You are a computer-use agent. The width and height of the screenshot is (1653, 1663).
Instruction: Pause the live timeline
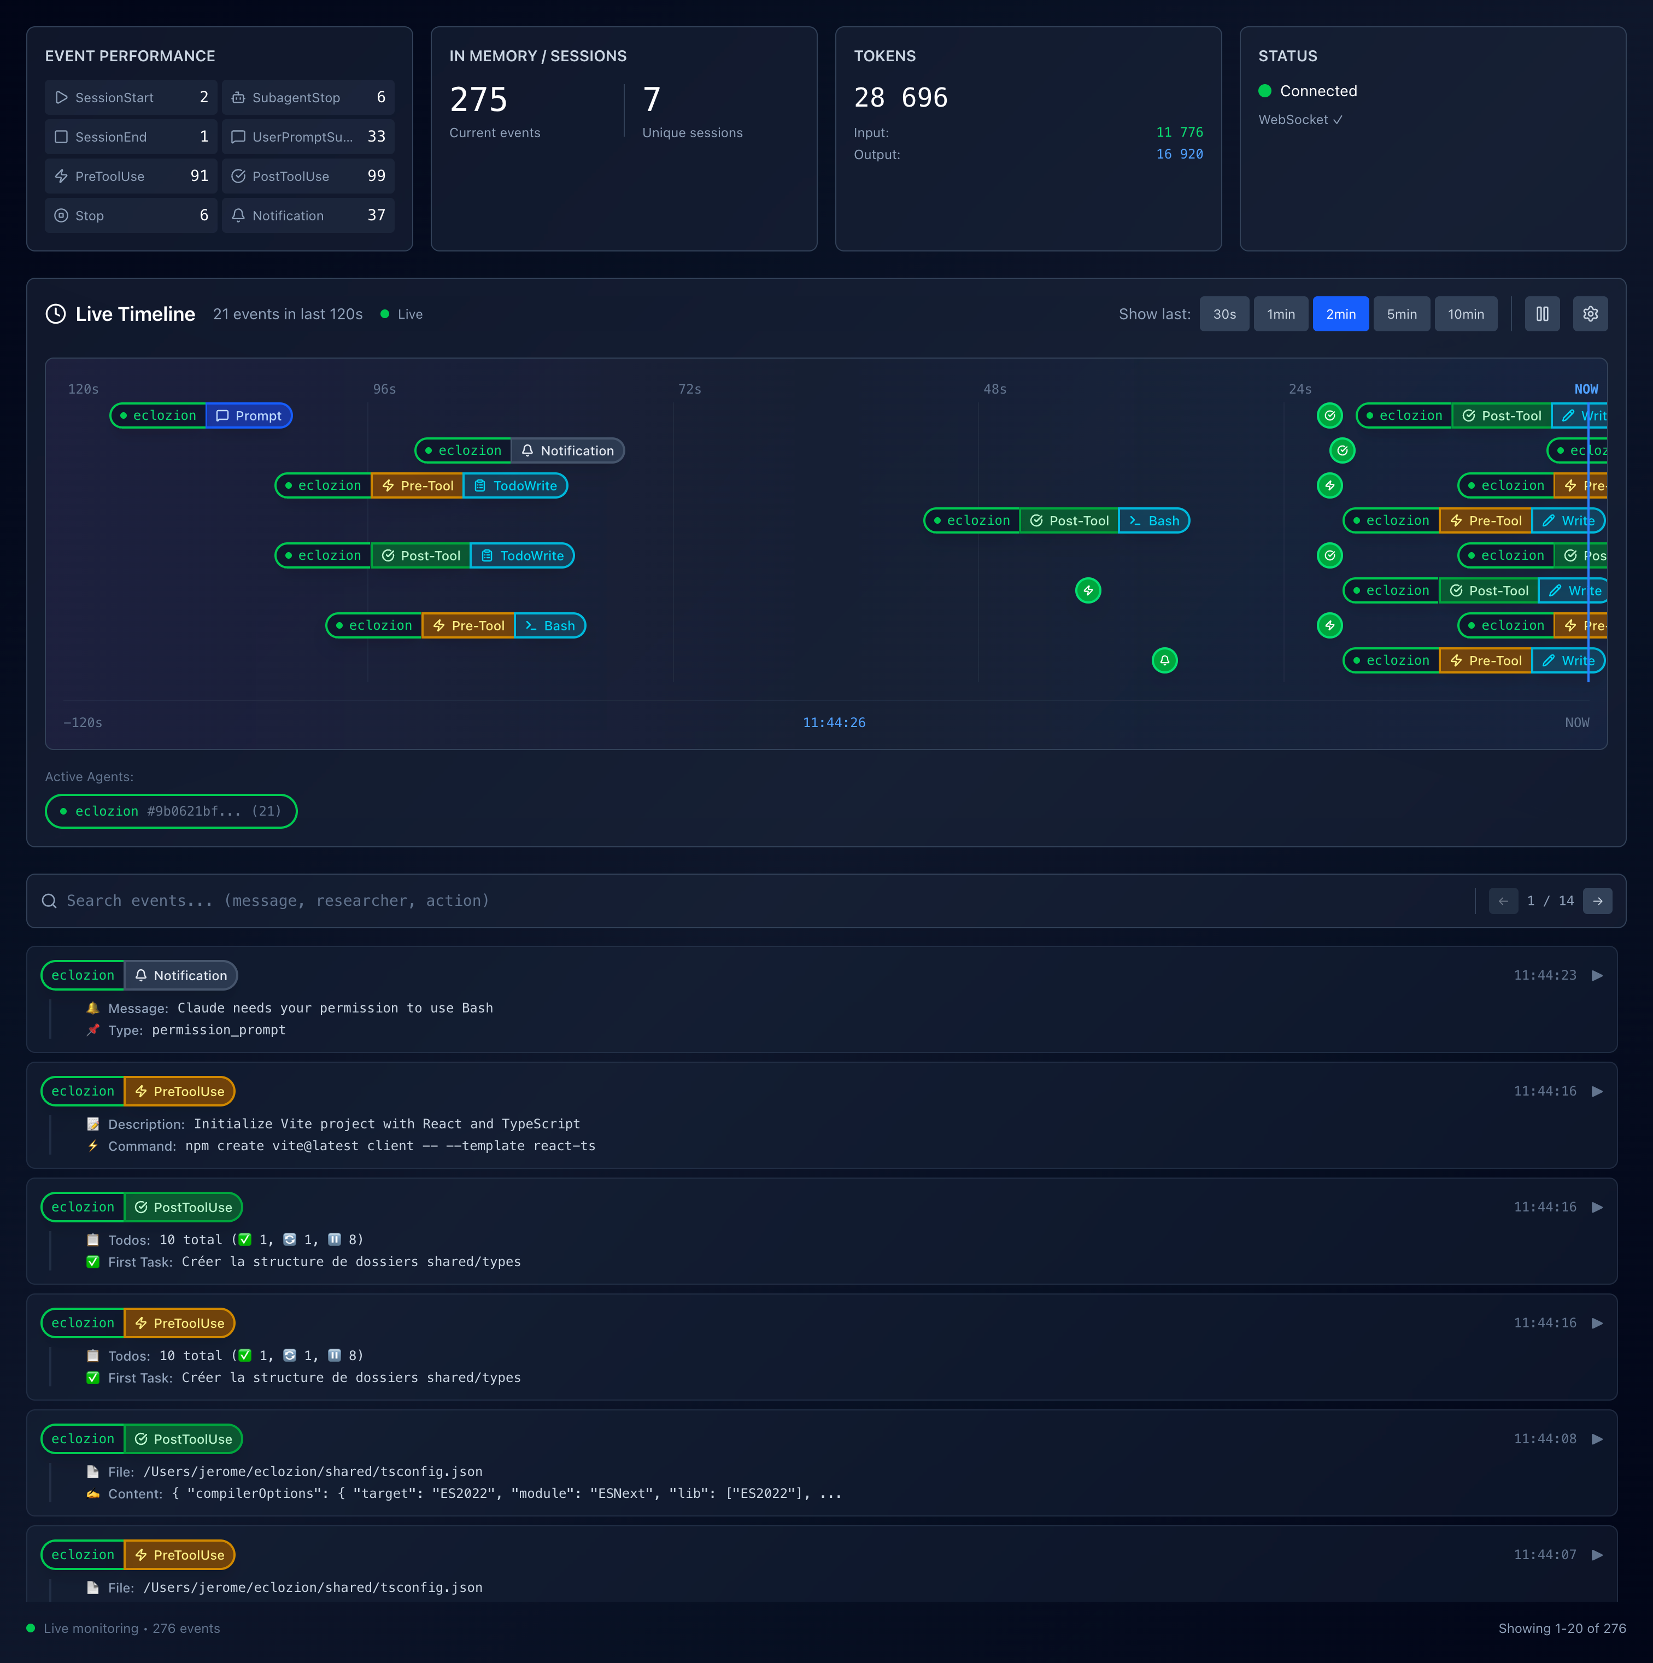pos(1542,314)
